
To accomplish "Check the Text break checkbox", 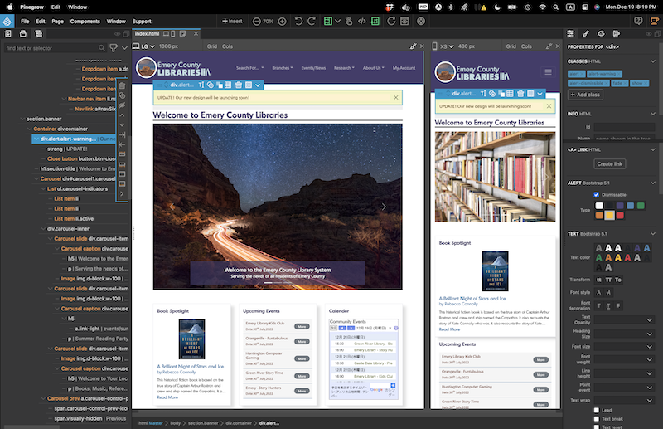I will coord(597,418).
